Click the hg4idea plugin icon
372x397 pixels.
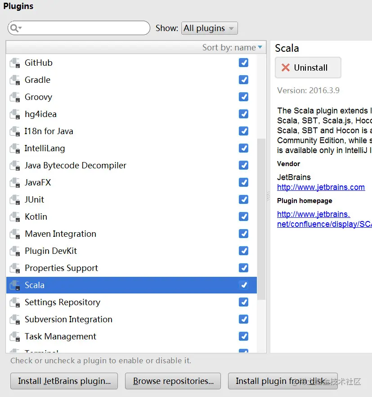(15, 114)
